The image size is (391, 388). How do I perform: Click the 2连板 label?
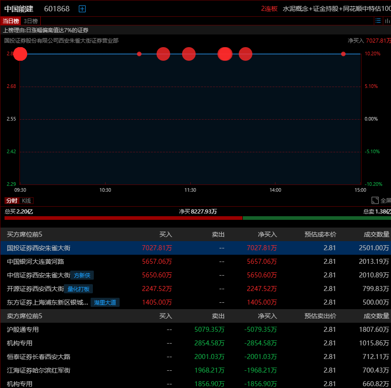pos(269,9)
